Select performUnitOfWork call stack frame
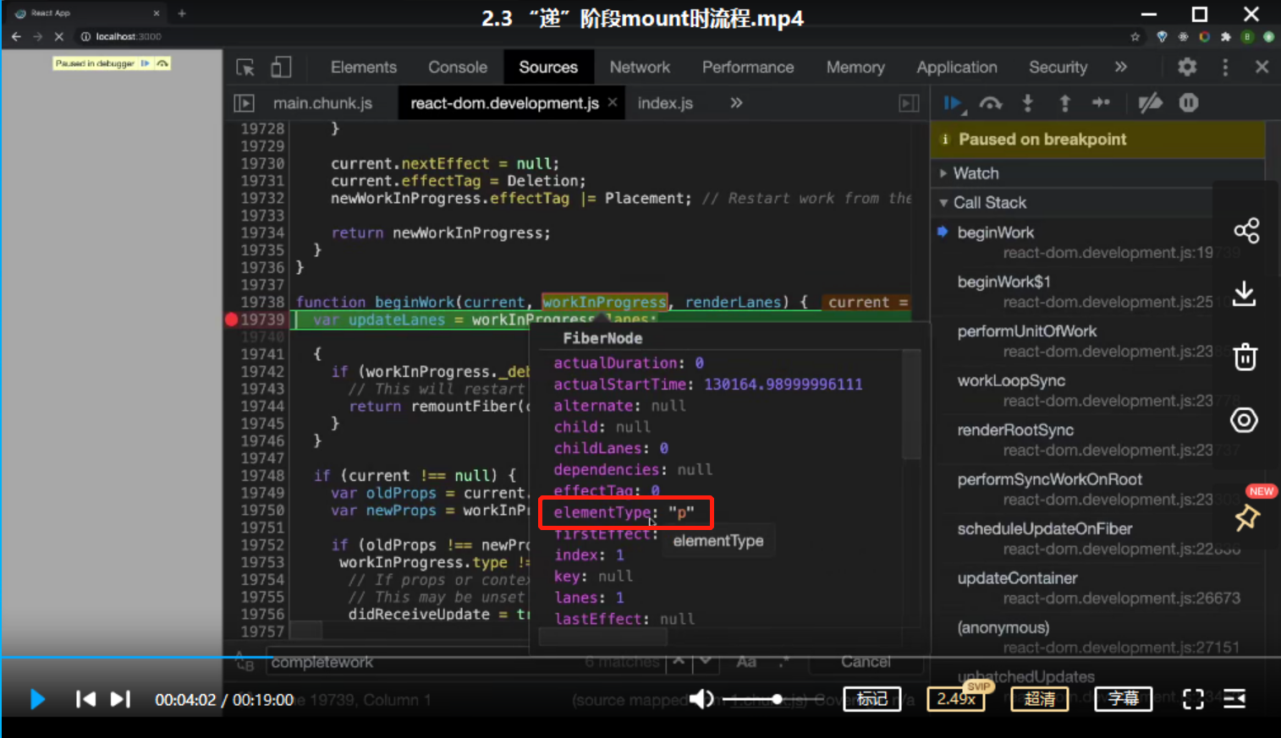Screen dimensions: 1281x738 [1026, 331]
